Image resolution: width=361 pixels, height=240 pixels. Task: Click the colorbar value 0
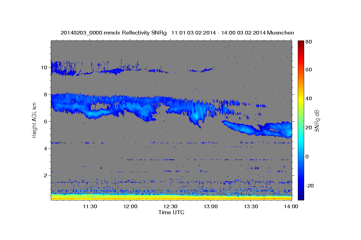coord(308,156)
